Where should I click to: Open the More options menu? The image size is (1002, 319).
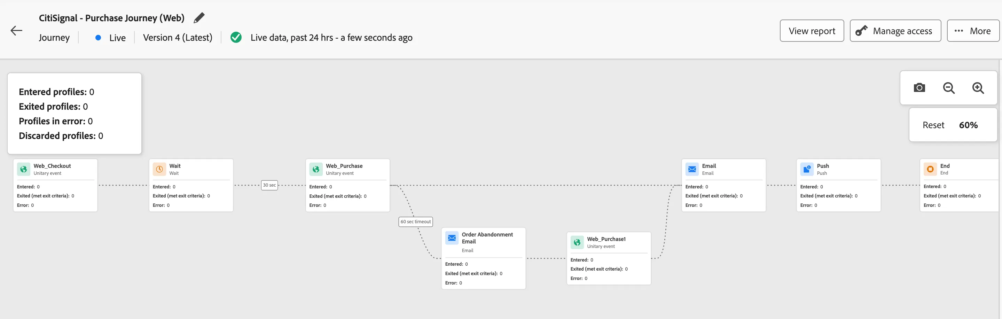coord(973,31)
